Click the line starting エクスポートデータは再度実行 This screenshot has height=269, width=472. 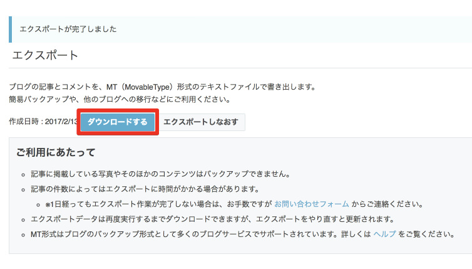(x=212, y=219)
